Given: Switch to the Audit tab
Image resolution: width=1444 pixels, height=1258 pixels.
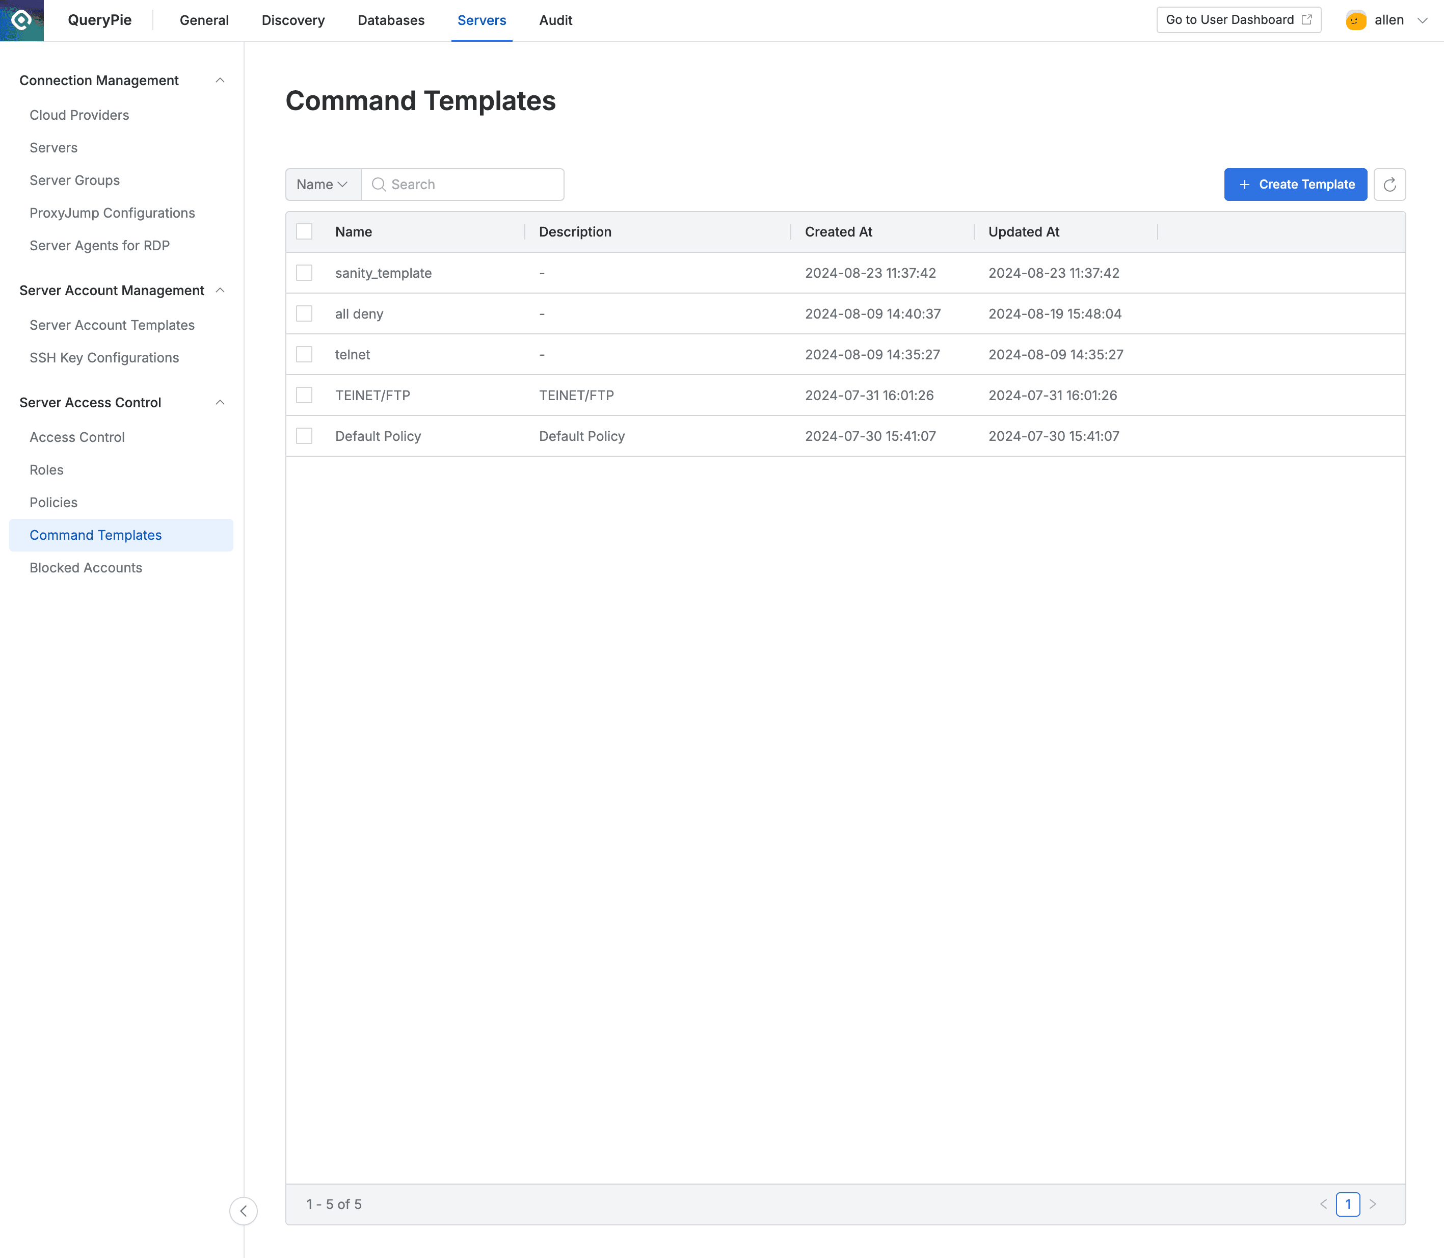Looking at the screenshot, I should pyautogui.click(x=555, y=20).
